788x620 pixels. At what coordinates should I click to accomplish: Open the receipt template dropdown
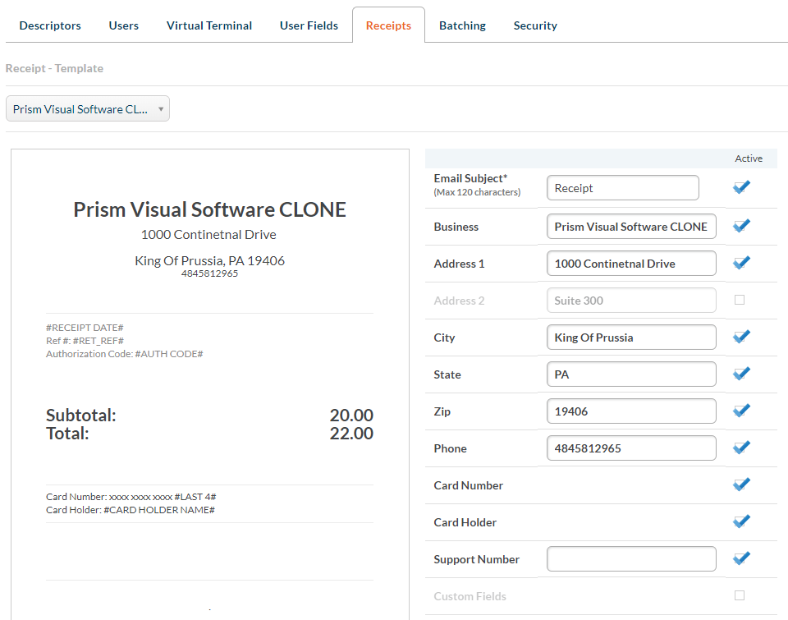[88, 108]
